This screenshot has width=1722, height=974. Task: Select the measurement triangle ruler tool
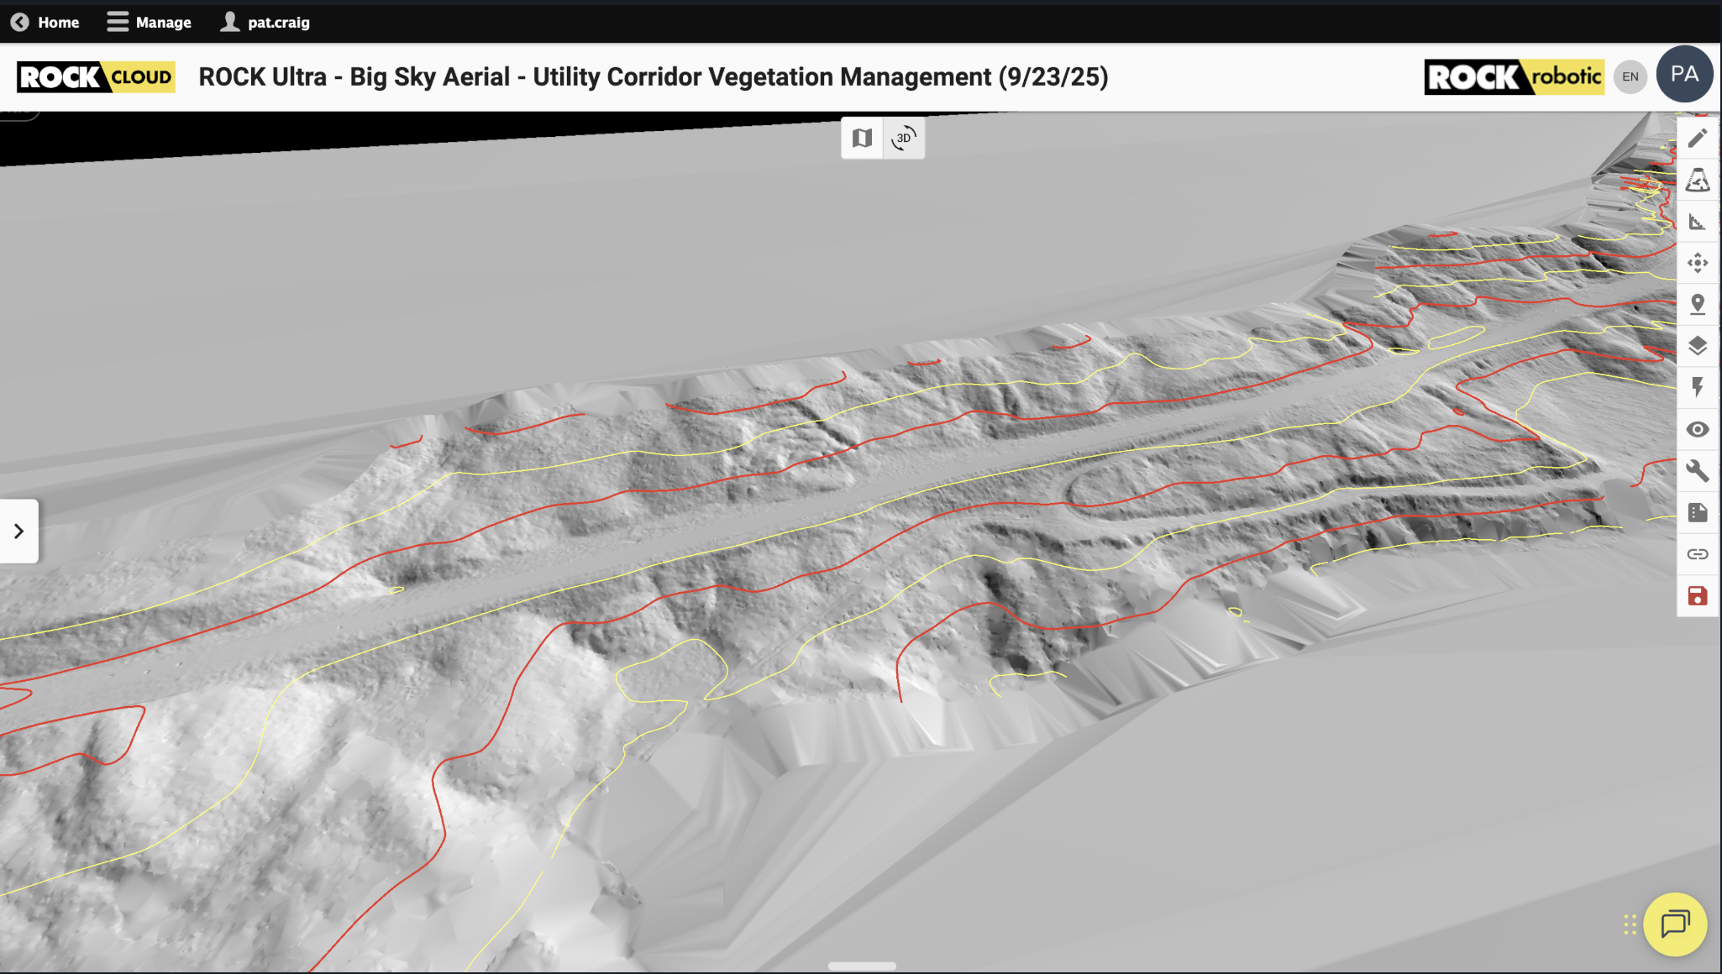(x=1697, y=222)
